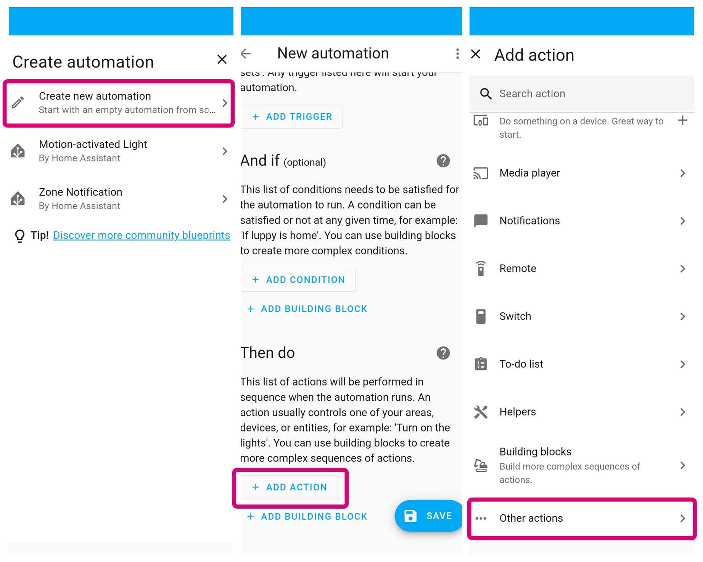Click the help icon beside And if

click(x=443, y=161)
